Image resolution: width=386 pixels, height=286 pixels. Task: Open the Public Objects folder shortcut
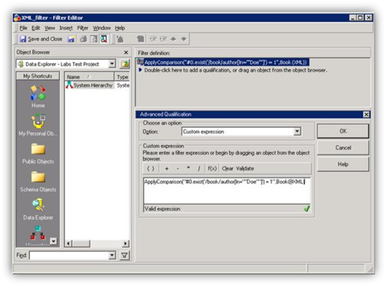click(x=38, y=154)
